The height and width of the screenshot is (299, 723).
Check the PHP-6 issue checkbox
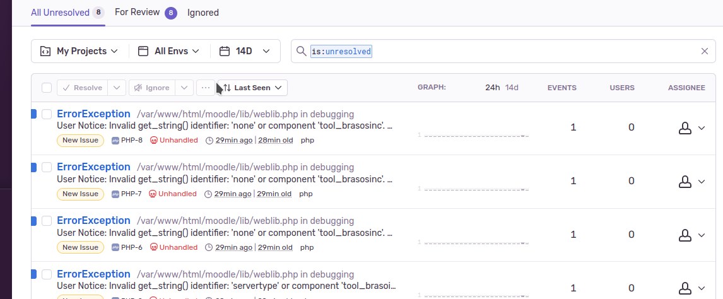click(x=47, y=221)
